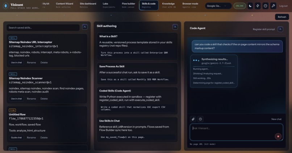
Task: Use Sitemap Noindex Scanner in chat
Action: tap(16, 99)
